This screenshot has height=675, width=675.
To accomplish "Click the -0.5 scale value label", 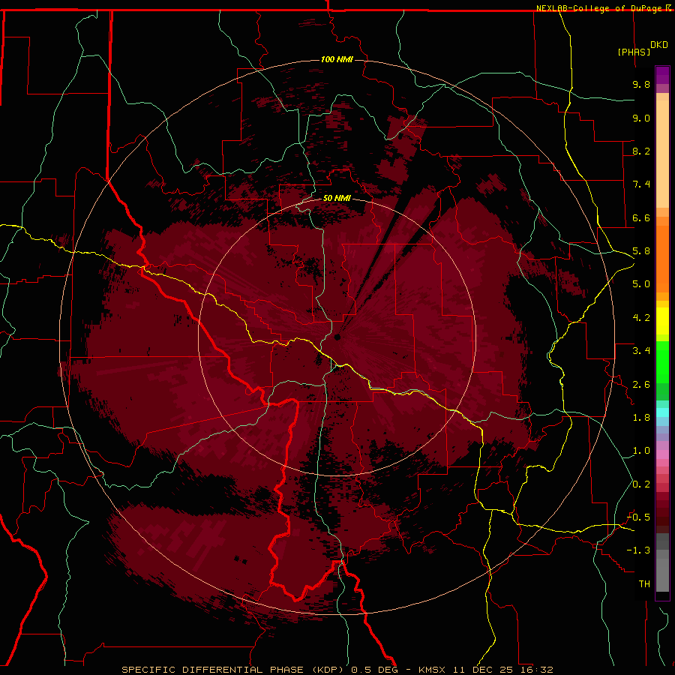I will [638, 517].
